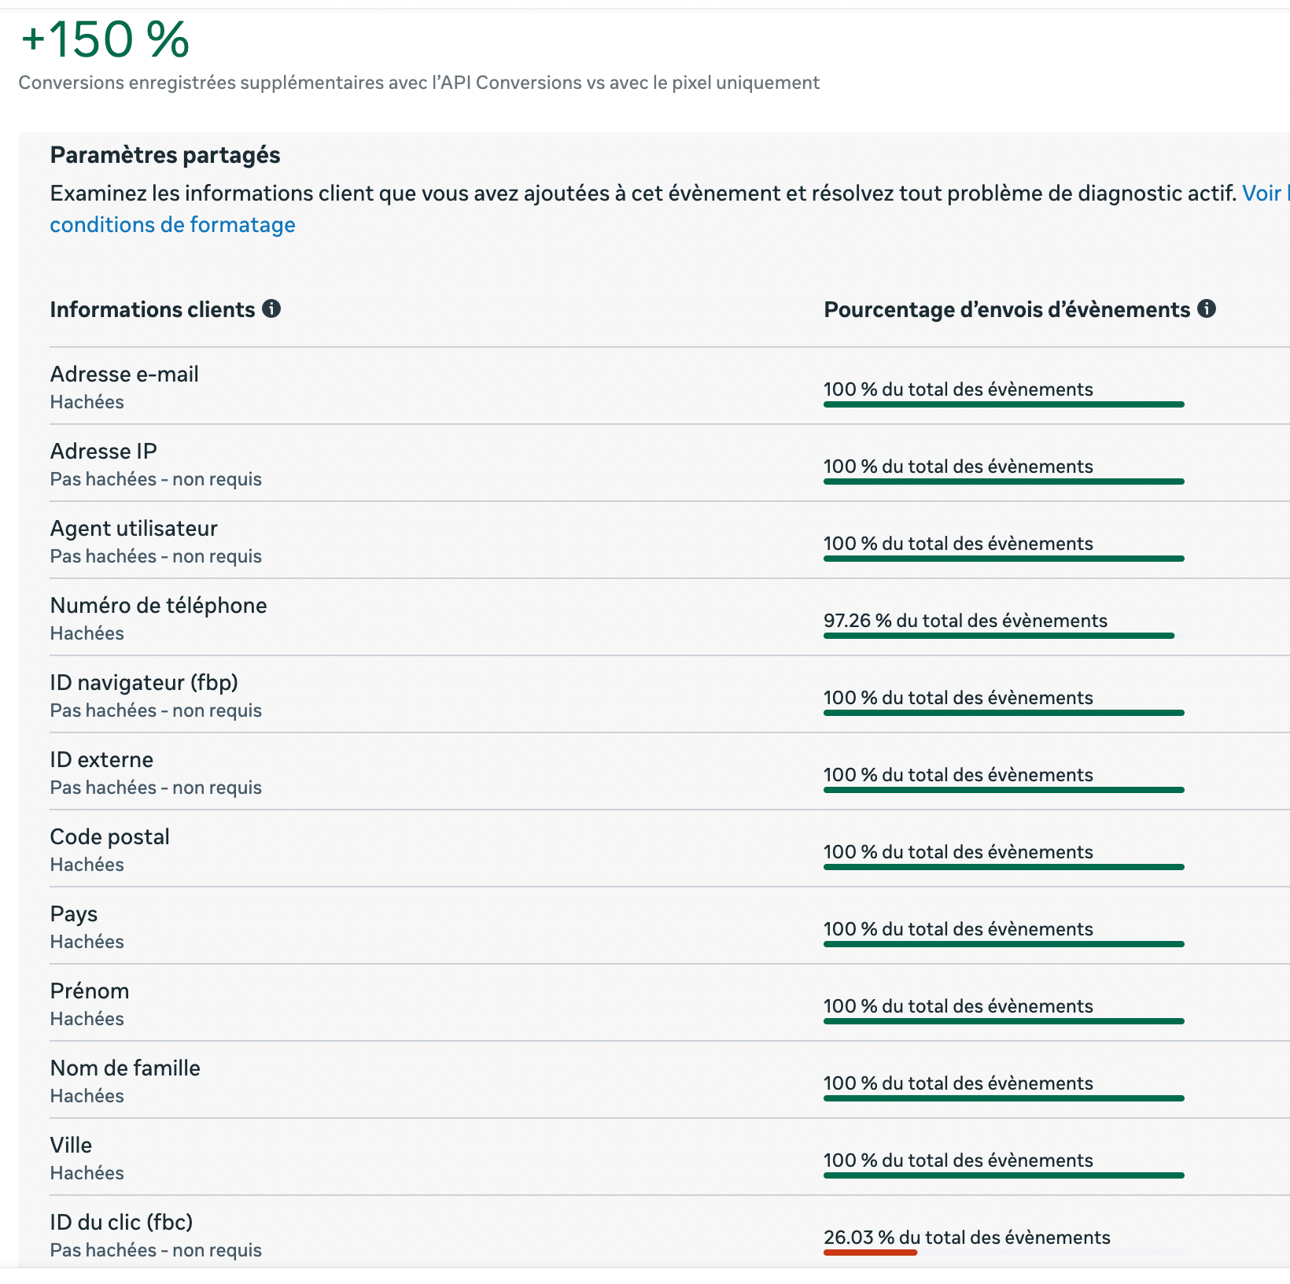Select the Code postal row label
Image resolution: width=1290 pixels, height=1284 pixels.
point(109,836)
